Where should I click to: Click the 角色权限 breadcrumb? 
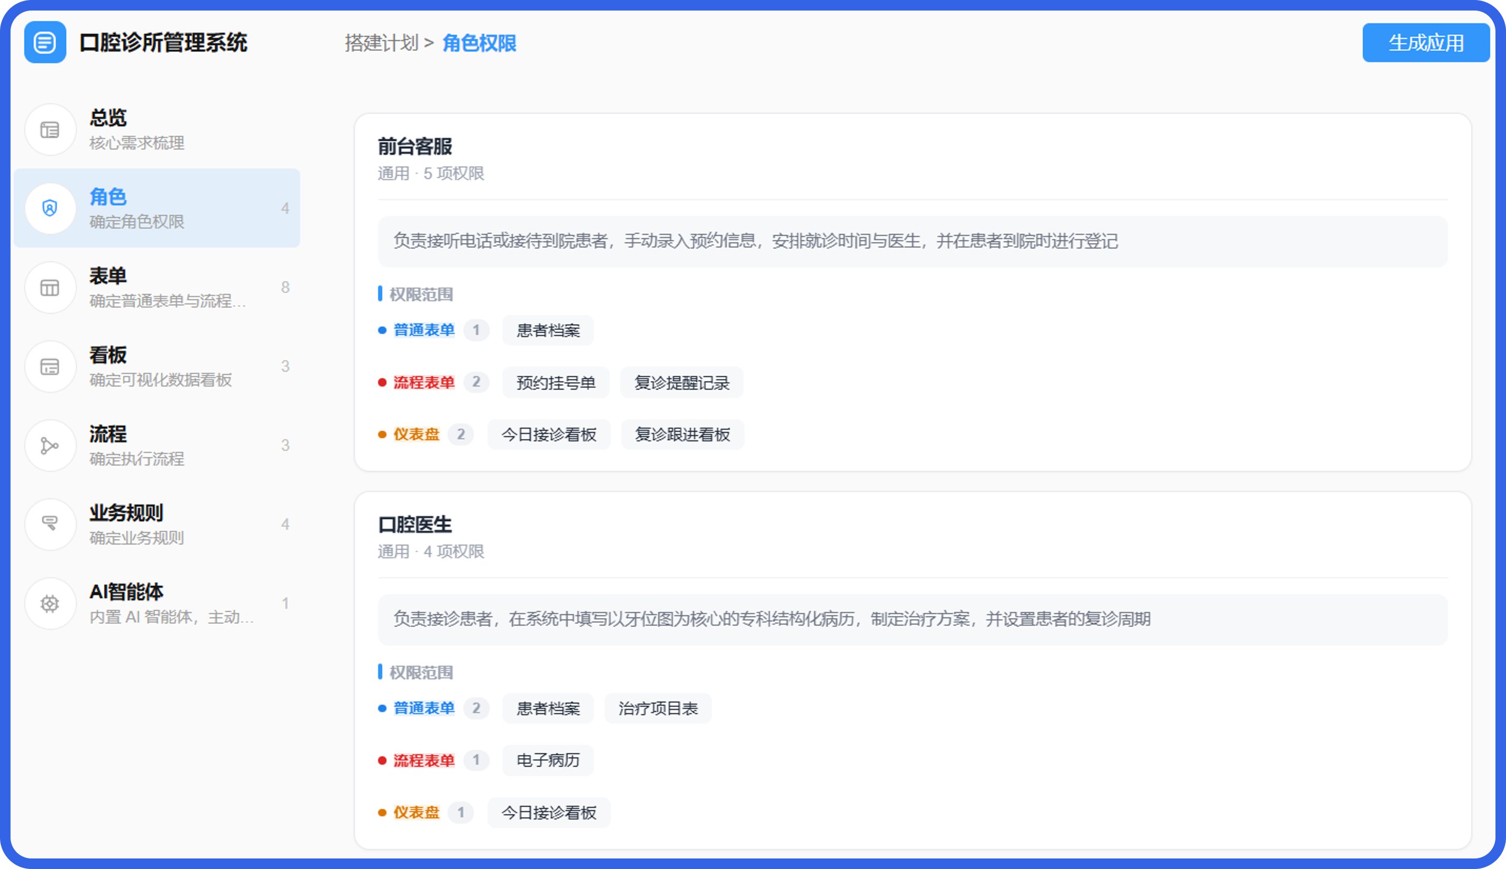coord(479,43)
